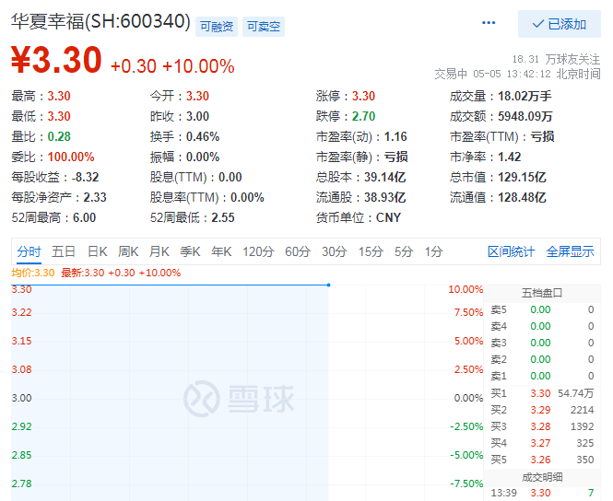Viewport: 613px width, 501px height.
Task: Switch to the 60分 chart tab
Action: [x=298, y=251]
